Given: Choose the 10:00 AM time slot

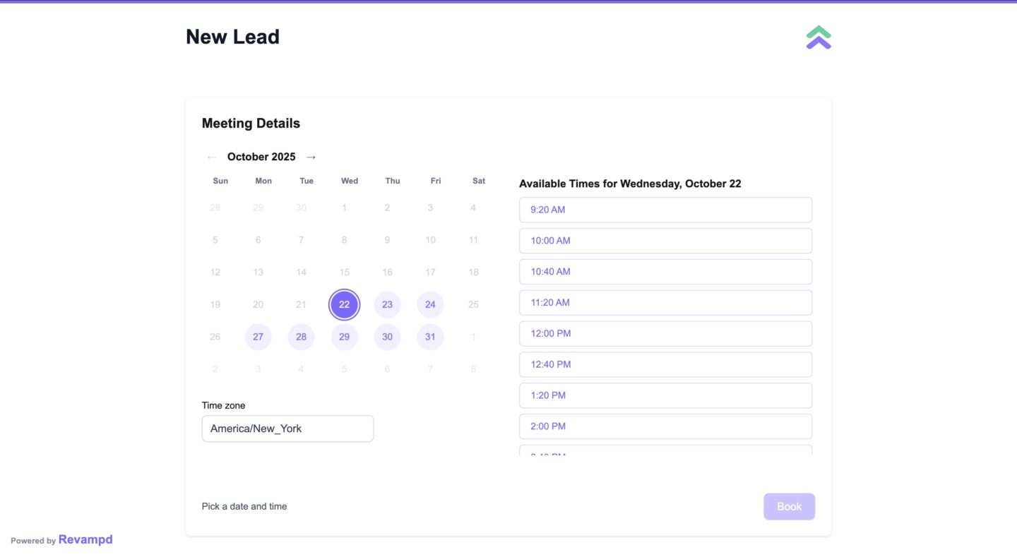Looking at the screenshot, I should click(665, 241).
